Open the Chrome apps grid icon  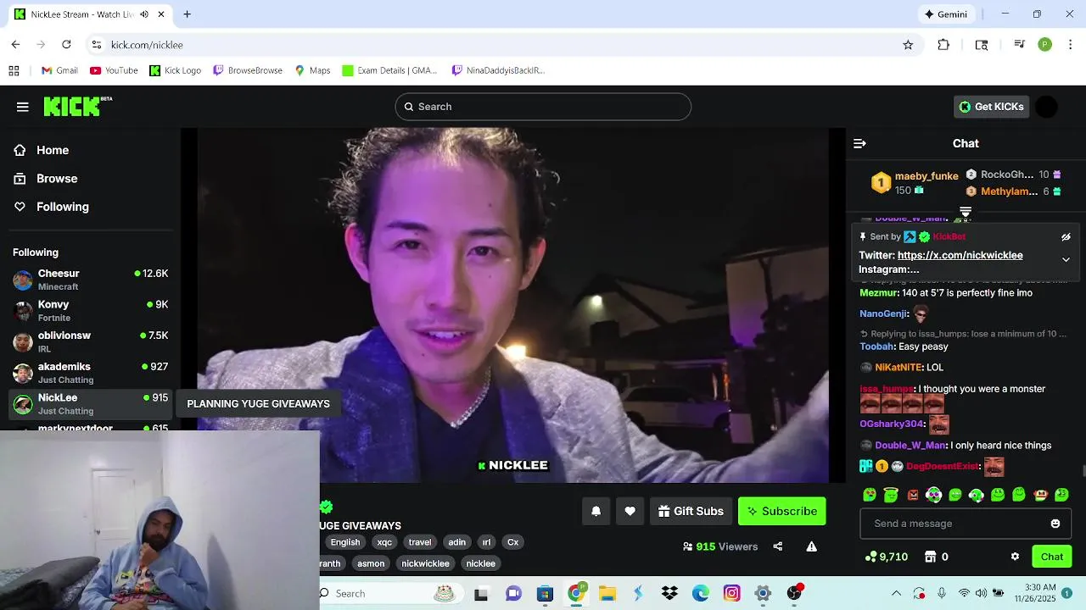tap(14, 70)
